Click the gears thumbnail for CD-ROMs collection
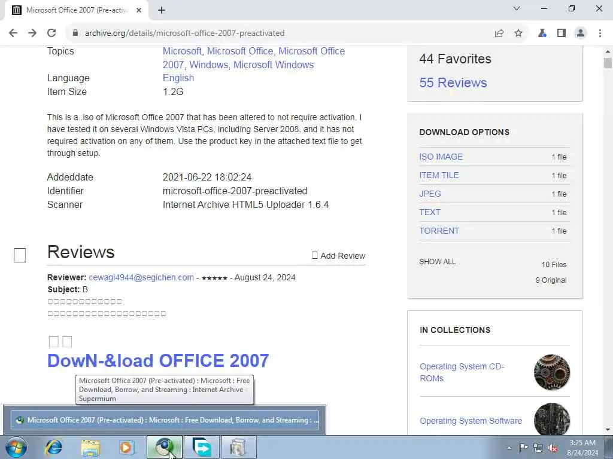Image resolution: width=613 pixels, height=459 pixels. 552,372
